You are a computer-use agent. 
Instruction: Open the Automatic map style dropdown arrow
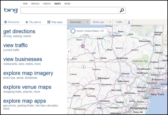pyautogui.click(x=87, y=22)
